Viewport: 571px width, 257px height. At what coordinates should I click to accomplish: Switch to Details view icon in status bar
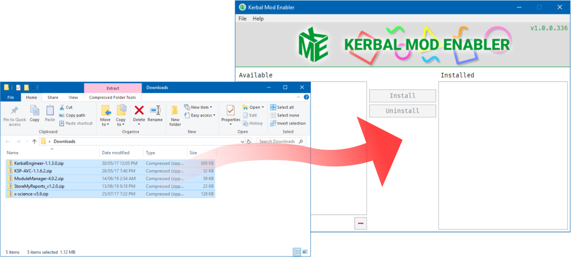tap(297, 252)
